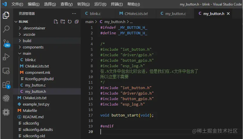The width and height of the screenshot is (243, 139).
Task: Open sdkconfig.defaults file
Action: click(x=47, y=129)
